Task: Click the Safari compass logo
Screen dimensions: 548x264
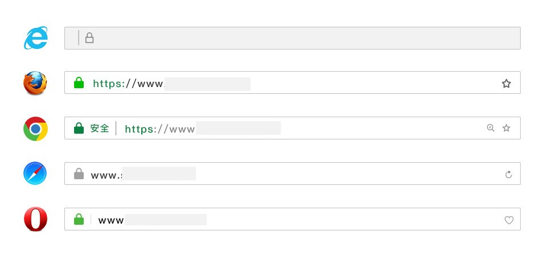Action: click(x=35, y=174)
